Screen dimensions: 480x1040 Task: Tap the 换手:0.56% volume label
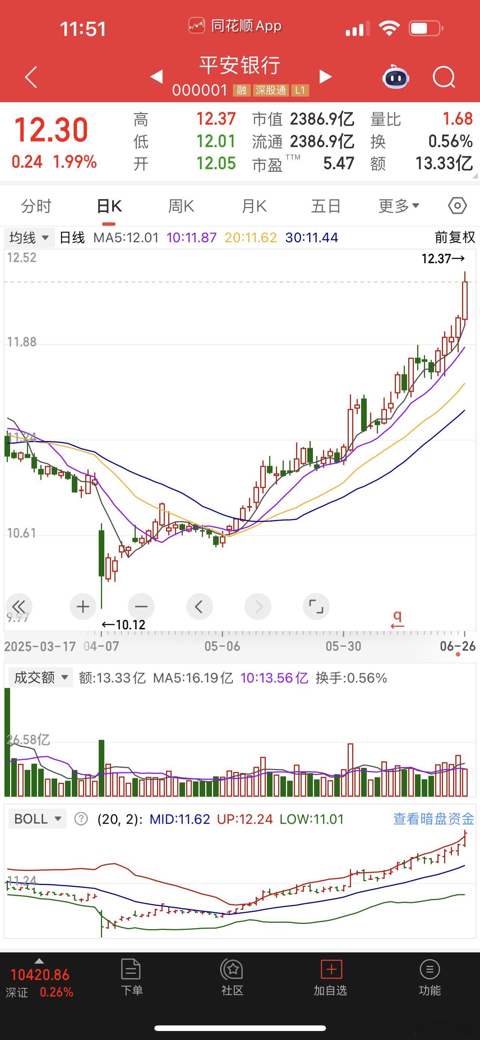click(351, 678)
